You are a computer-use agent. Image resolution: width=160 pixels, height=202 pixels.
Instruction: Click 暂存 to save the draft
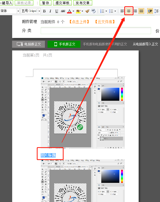[45, 3]
